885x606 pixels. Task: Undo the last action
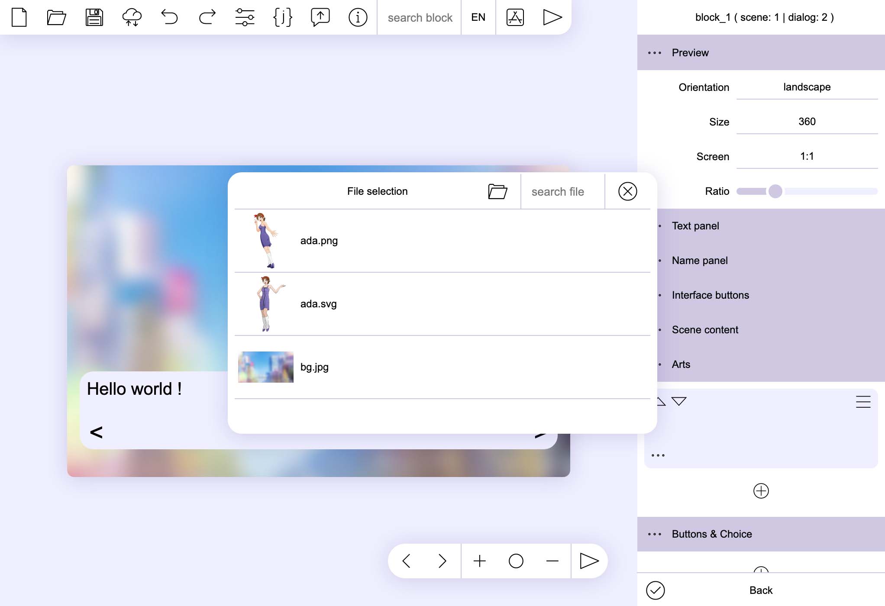click(169, 17)
